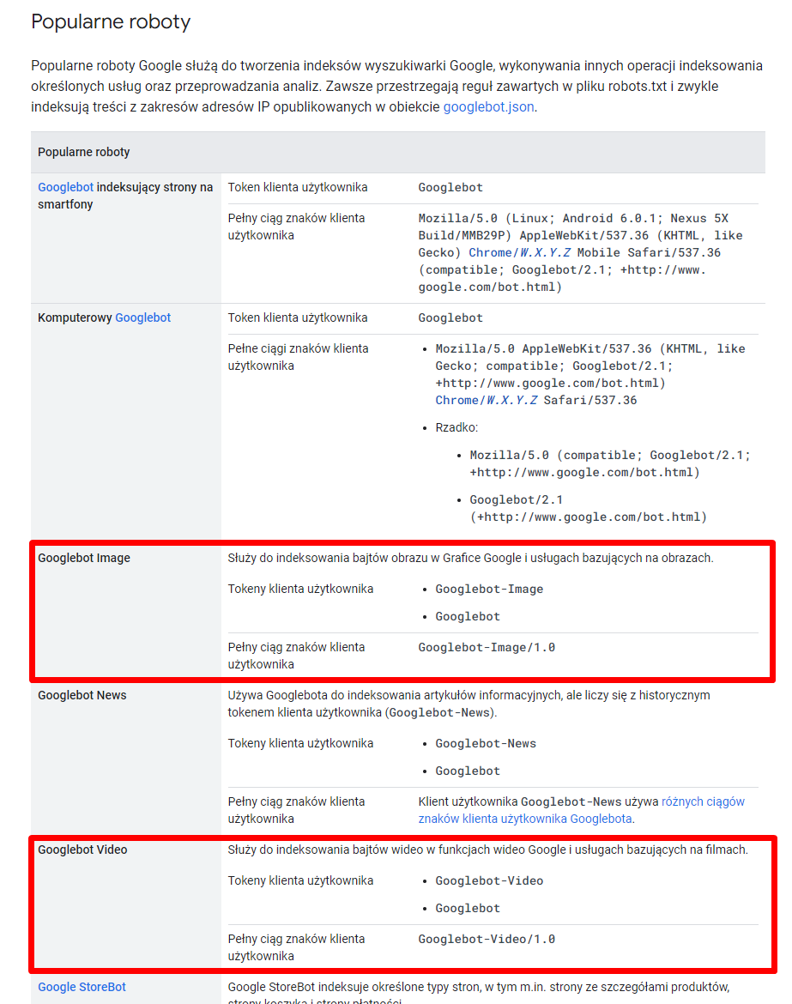Viewport: 792px width, 1004px height.
Task: Select the Googlebot News row title
Action: click(82, 695)
